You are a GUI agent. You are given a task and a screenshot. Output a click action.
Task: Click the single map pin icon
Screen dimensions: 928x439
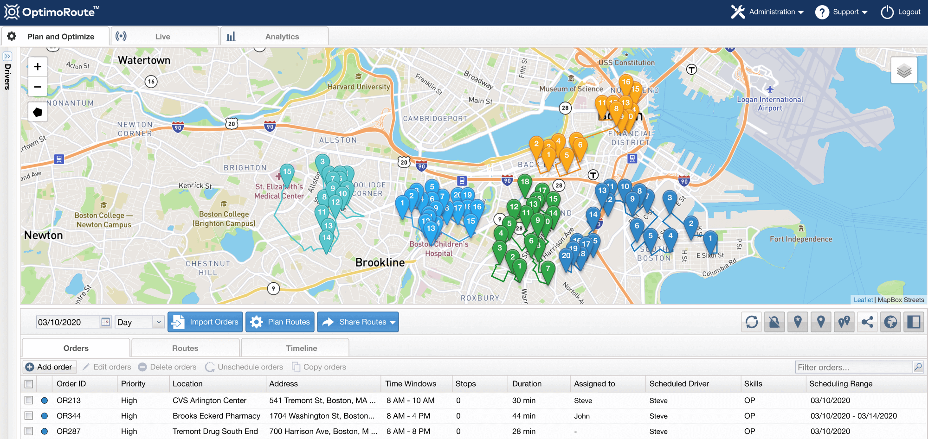pos(821,322)
